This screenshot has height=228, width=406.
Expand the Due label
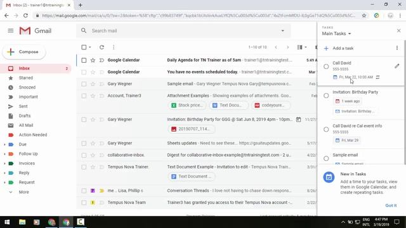pyautogui.click(x=4, y=144)
